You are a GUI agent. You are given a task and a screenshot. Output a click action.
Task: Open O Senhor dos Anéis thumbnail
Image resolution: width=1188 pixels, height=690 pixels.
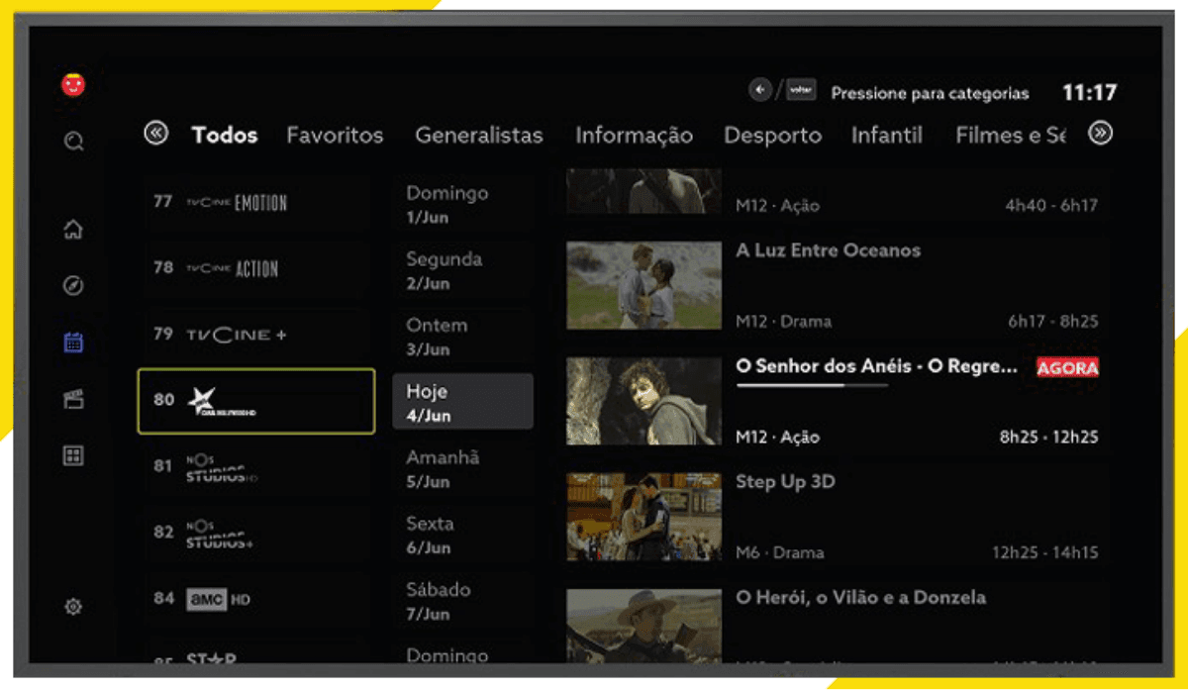click(x=643, y=401)
